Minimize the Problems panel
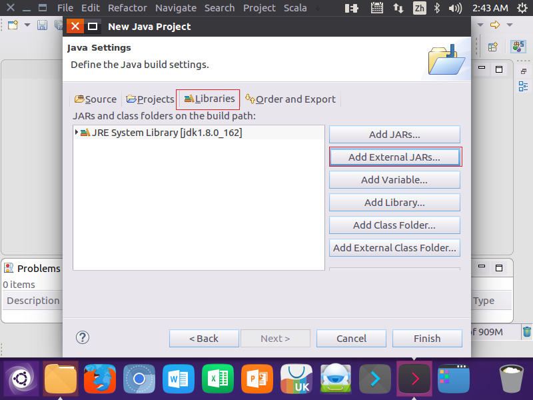Image resolution: width=533 pixels, height=400 pixels. pos(482,266)
